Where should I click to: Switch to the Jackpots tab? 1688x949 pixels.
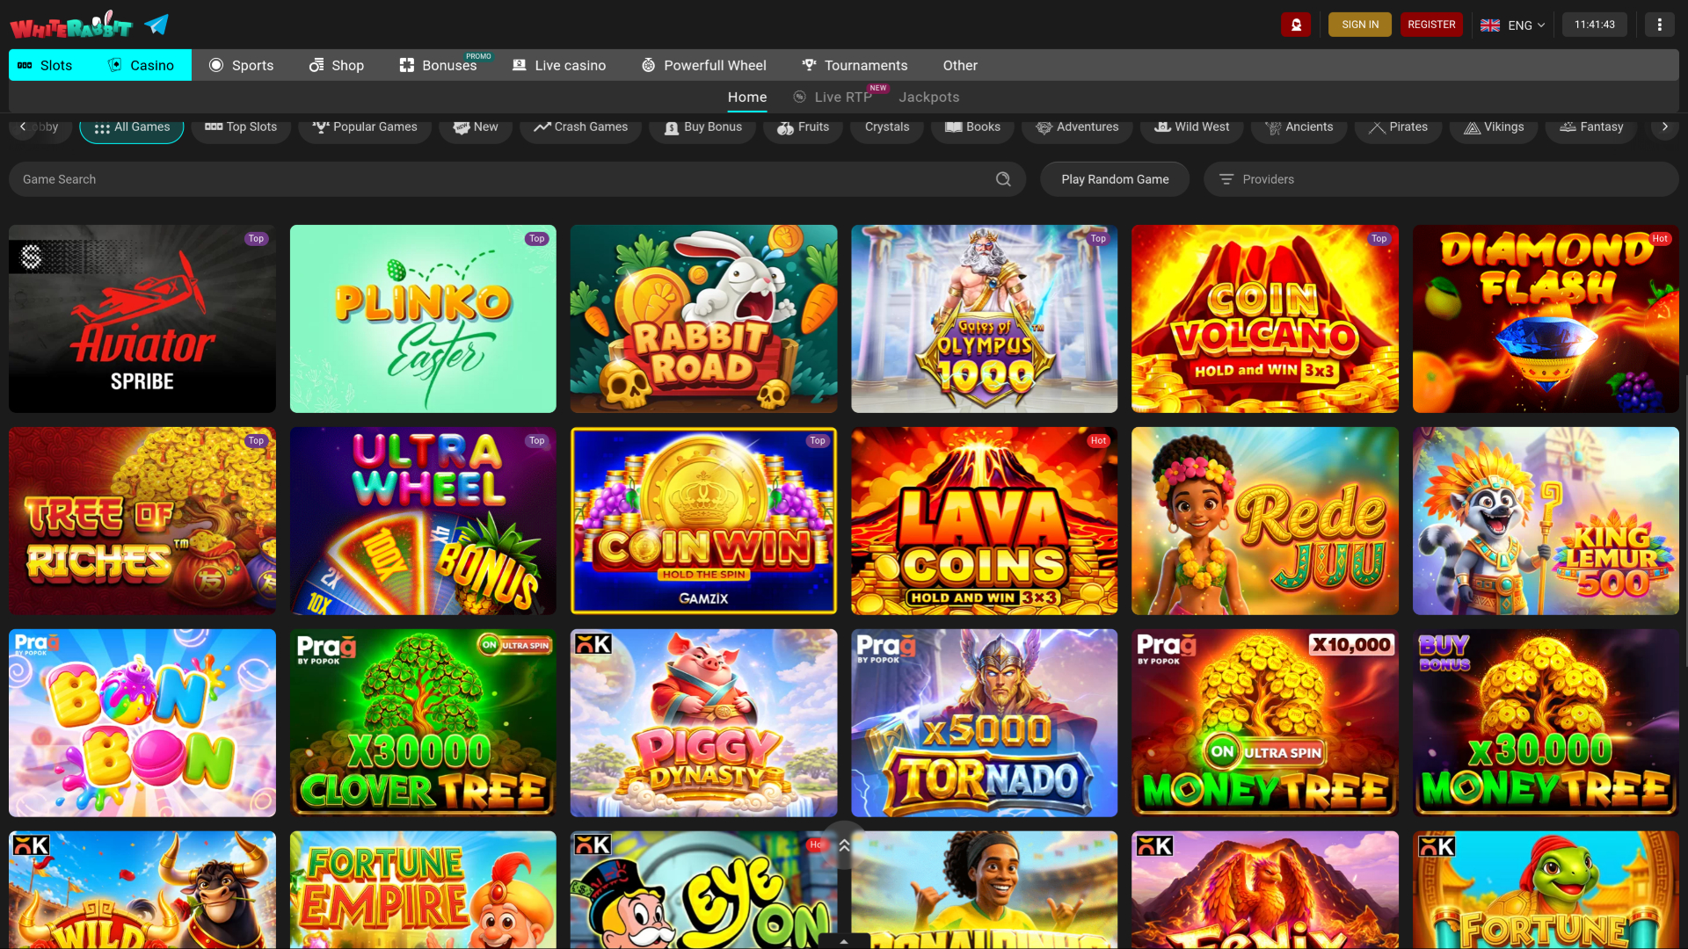[928, 97]
